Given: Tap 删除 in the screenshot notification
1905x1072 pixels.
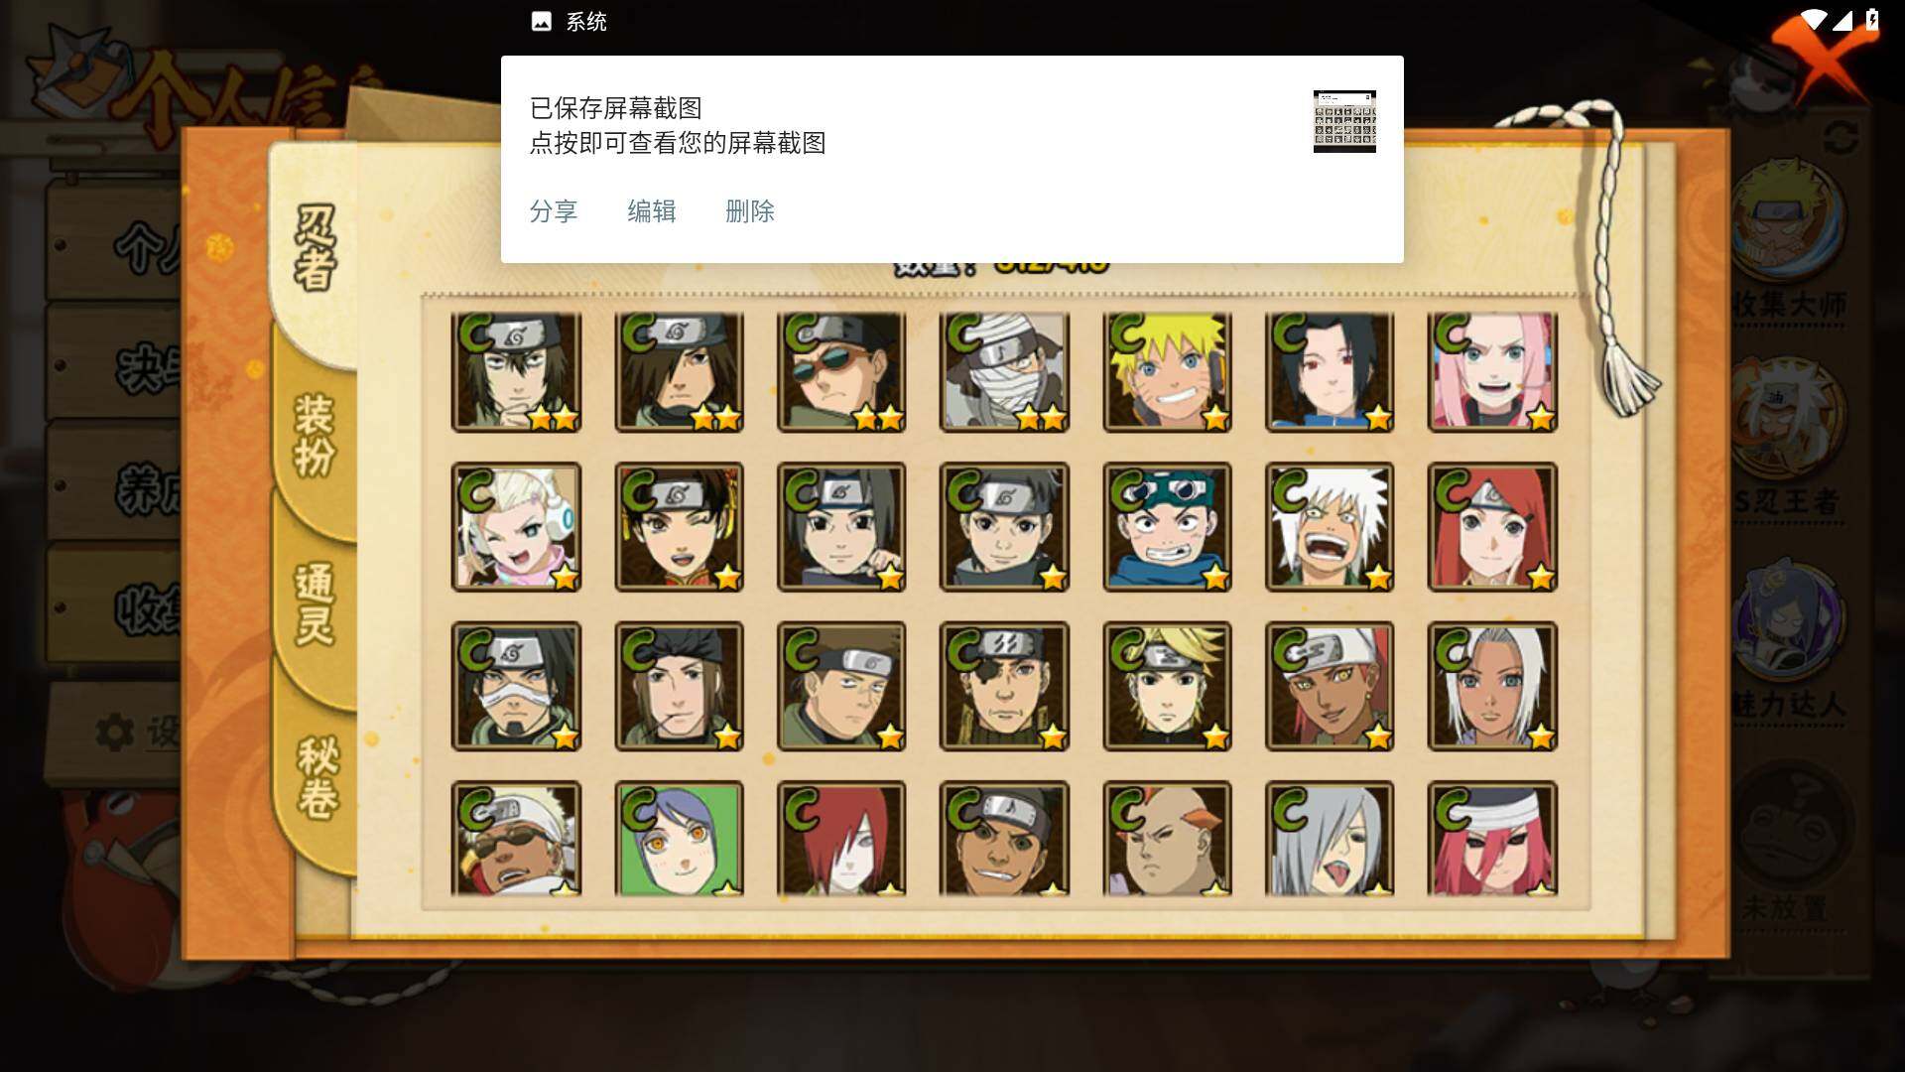Looking at the screenshot, I should click(750, 211).
